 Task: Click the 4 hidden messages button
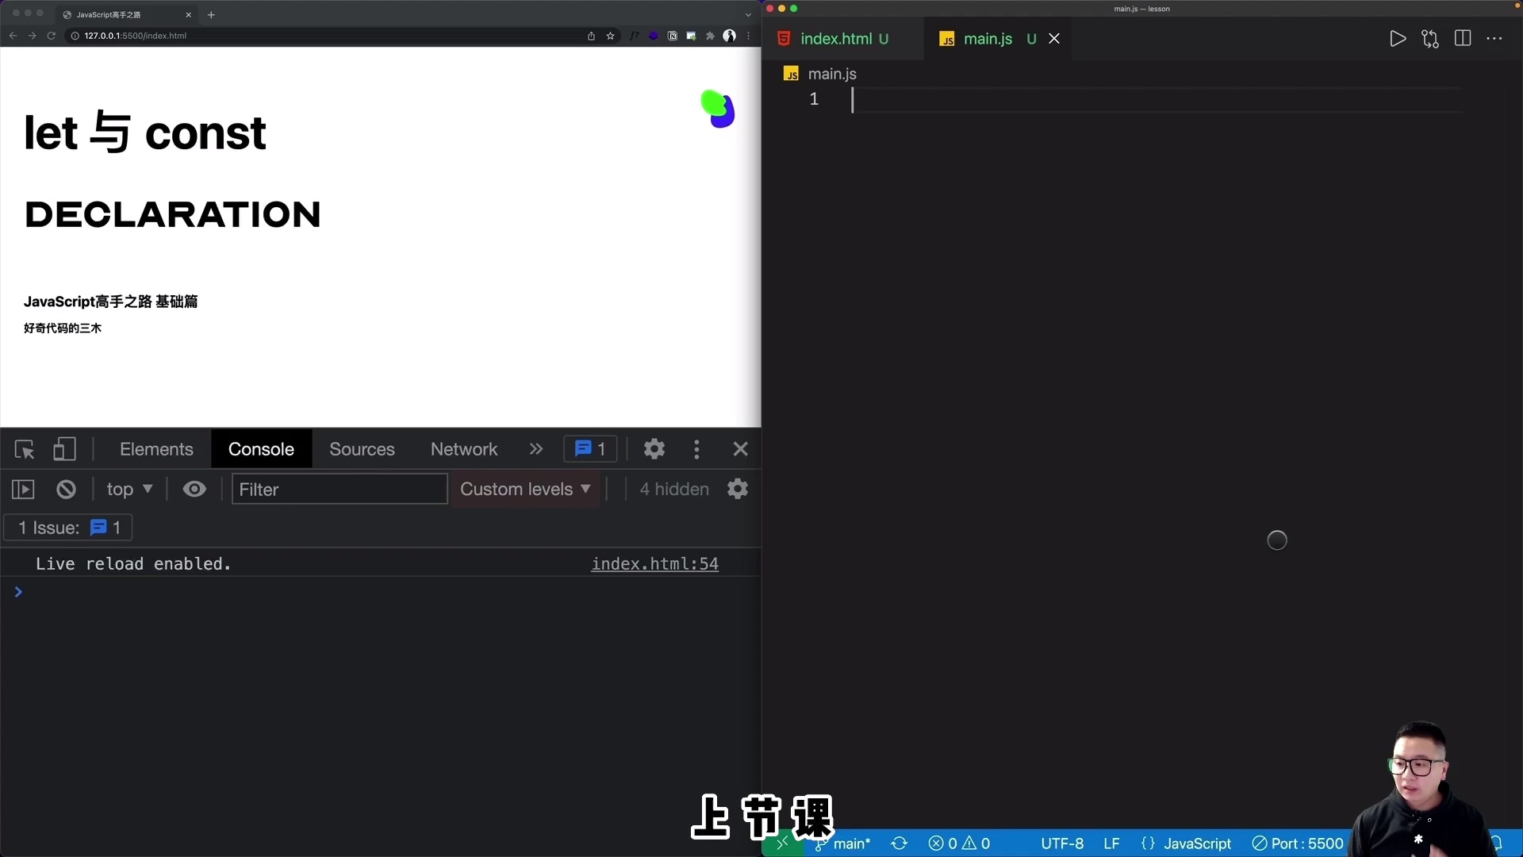pos(673,489)
